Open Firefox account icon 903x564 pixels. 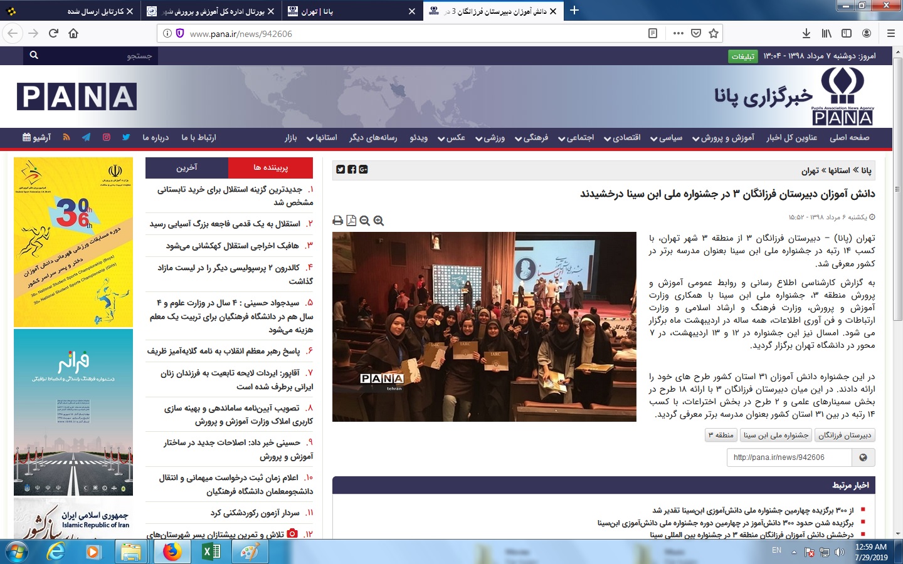coord(867,33)
